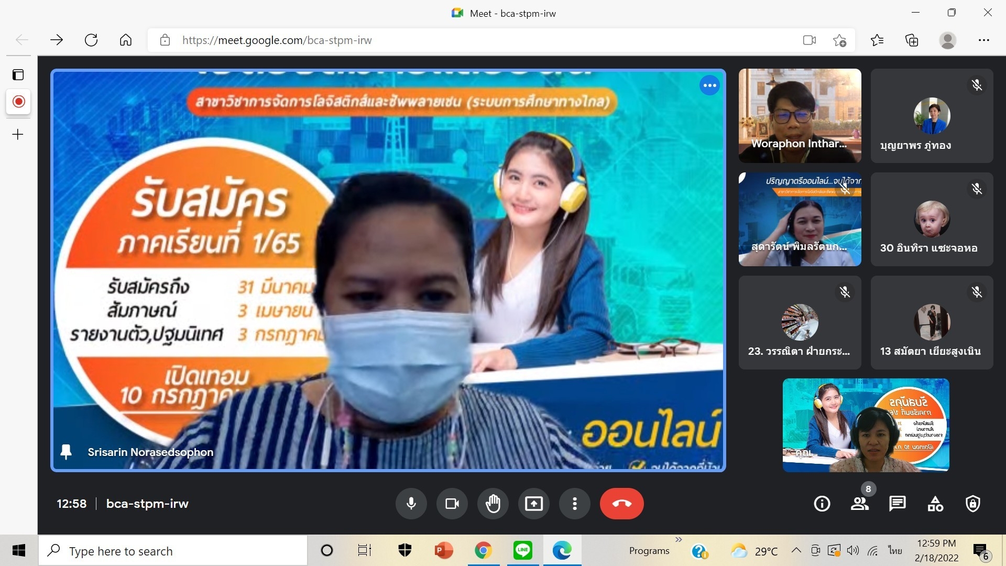Click the red record icon in sidebar

[x=18, y=101]
